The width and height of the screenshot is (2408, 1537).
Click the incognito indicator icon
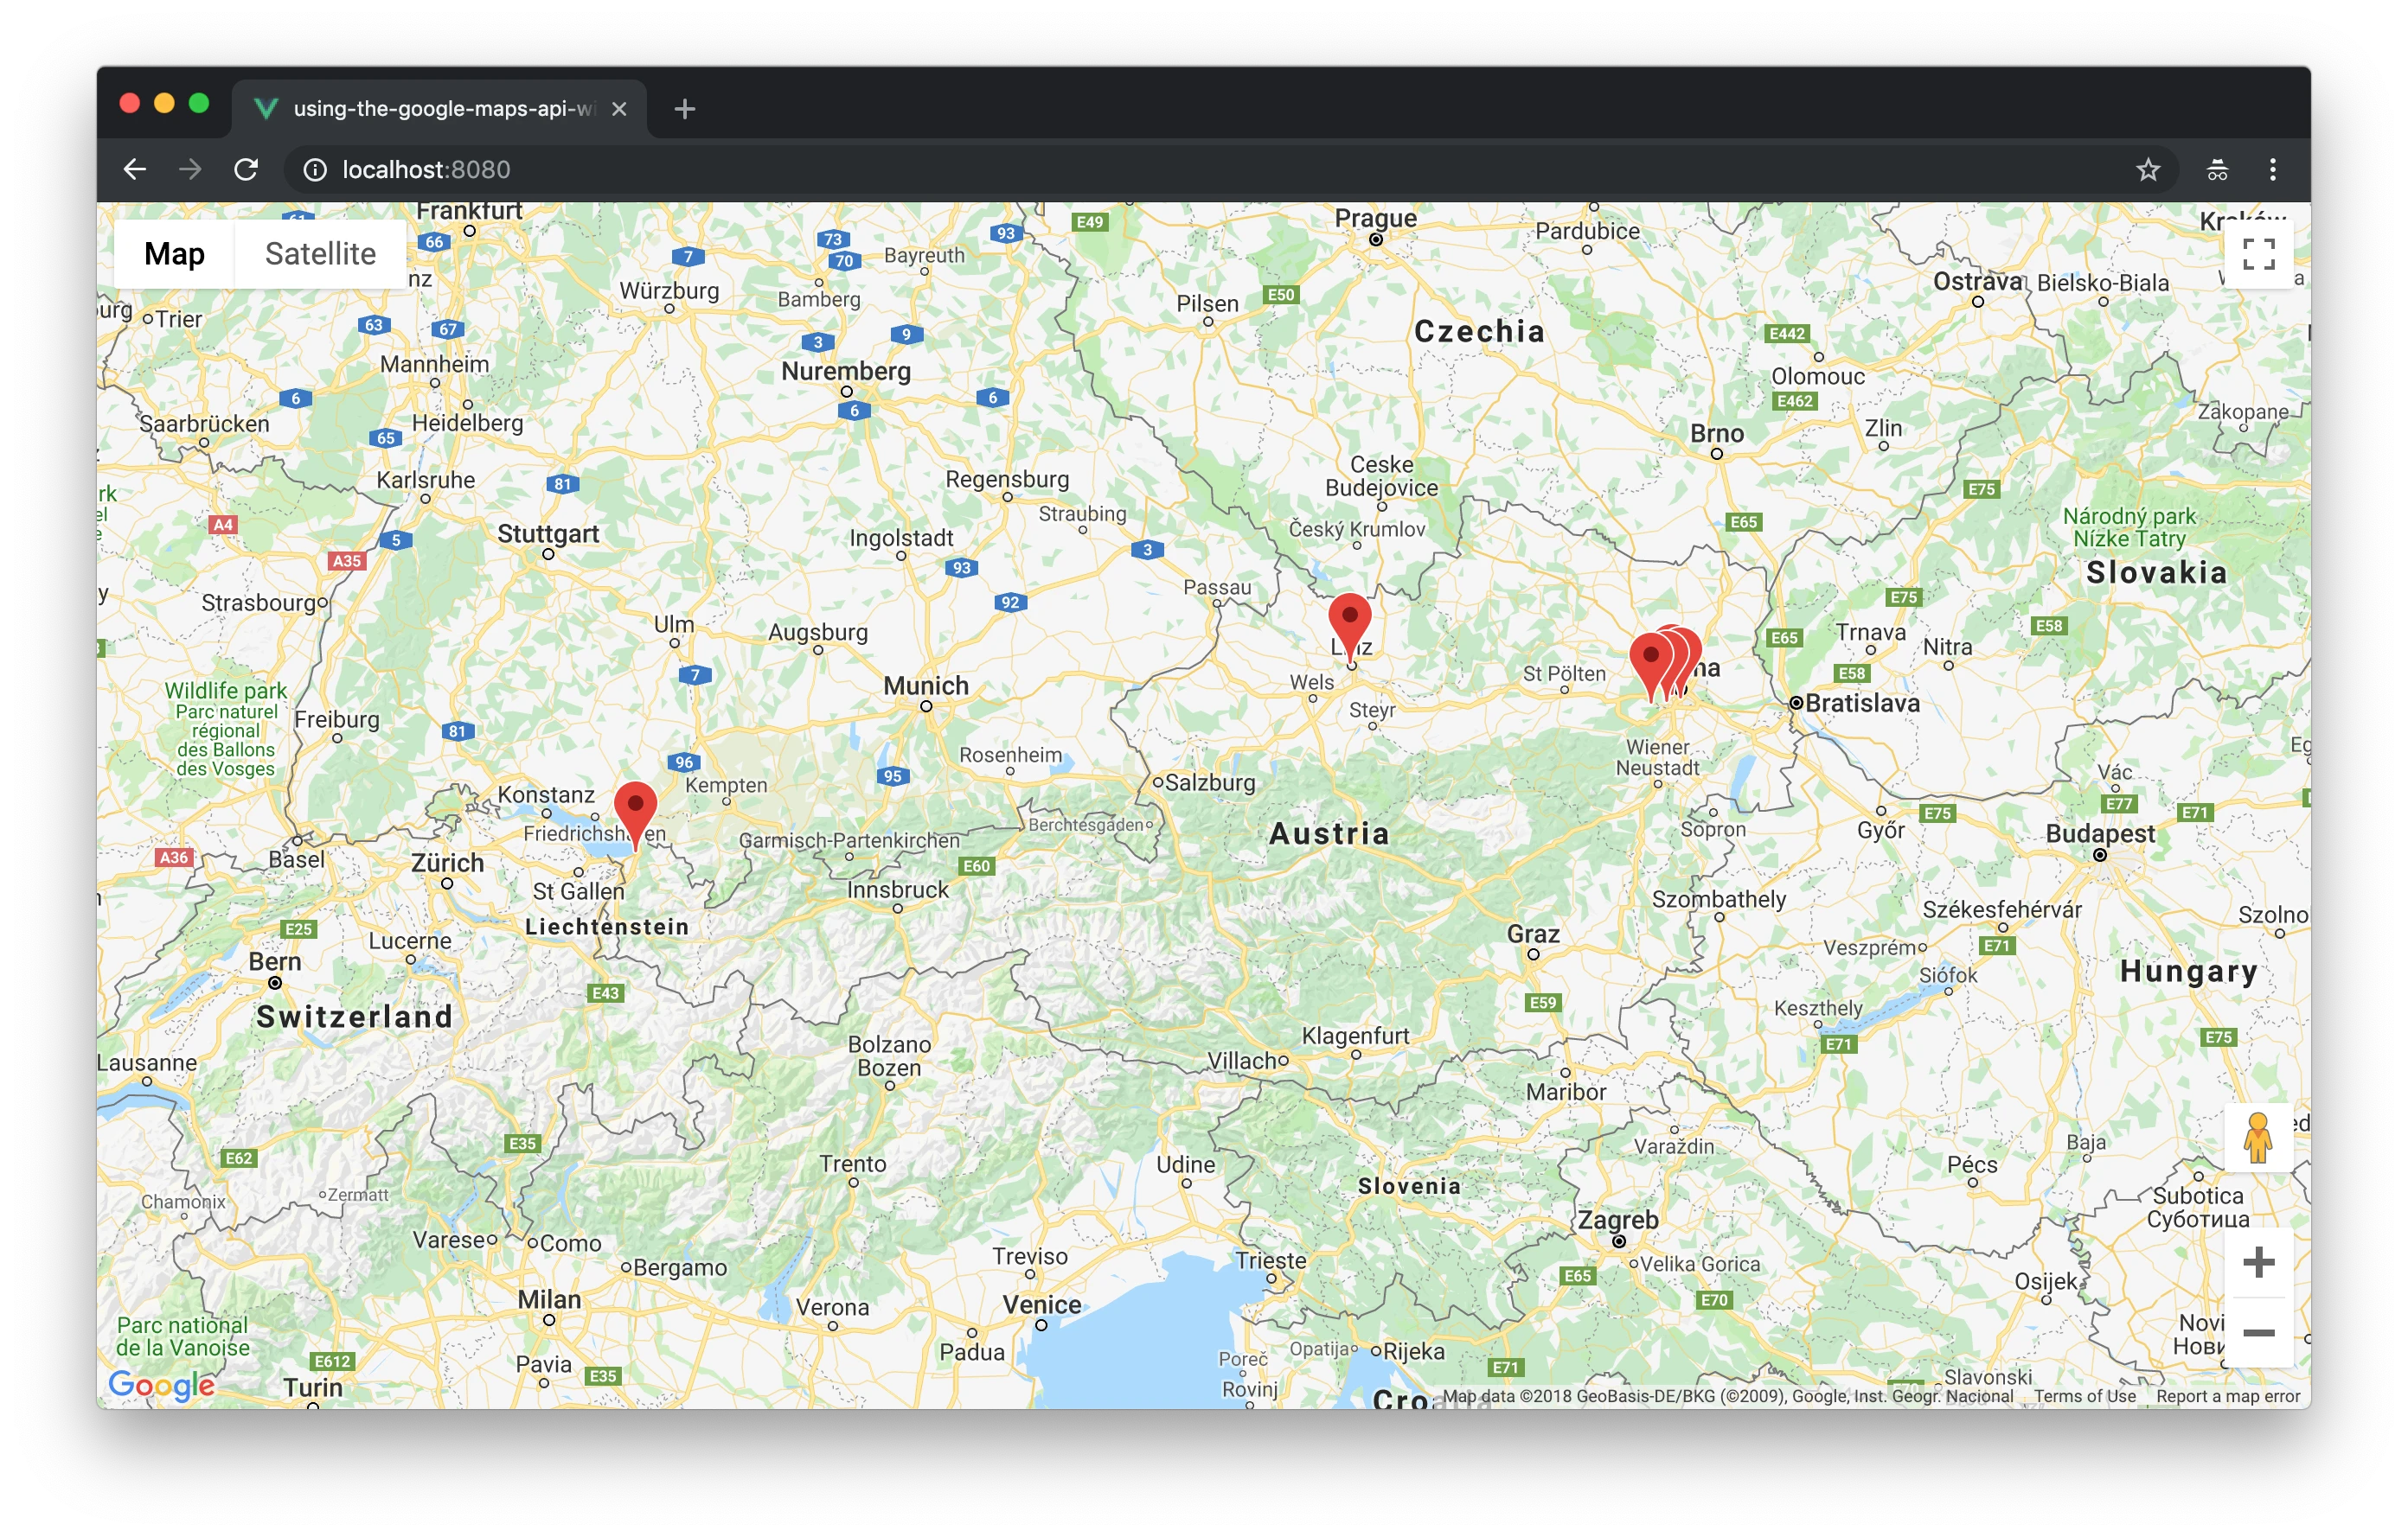click(x=2217, y=170)
